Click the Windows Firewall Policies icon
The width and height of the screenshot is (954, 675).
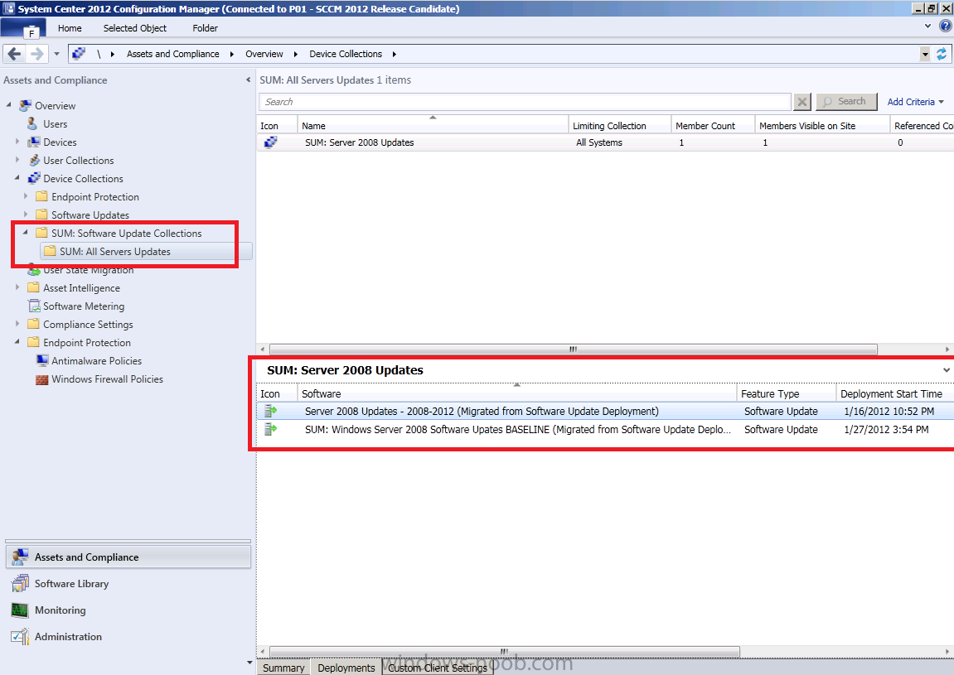(x=42, y=379)
